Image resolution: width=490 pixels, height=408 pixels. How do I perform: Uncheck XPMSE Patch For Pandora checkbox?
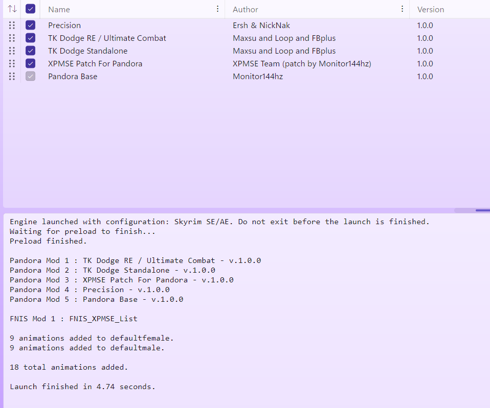point(30,63)
